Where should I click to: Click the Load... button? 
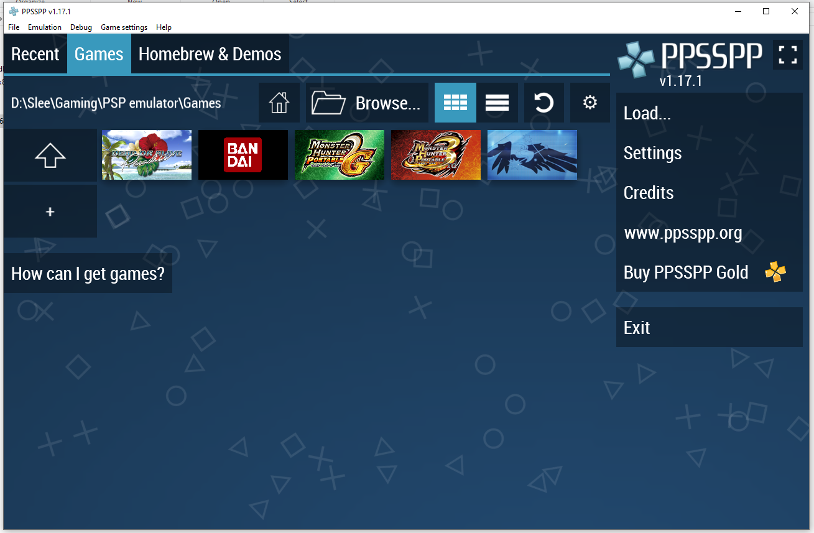(710, 113)
